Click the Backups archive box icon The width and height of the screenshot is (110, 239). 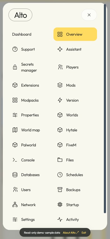coord(60,190)
